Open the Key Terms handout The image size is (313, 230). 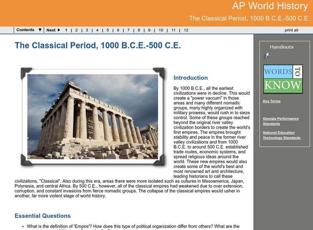272,101
